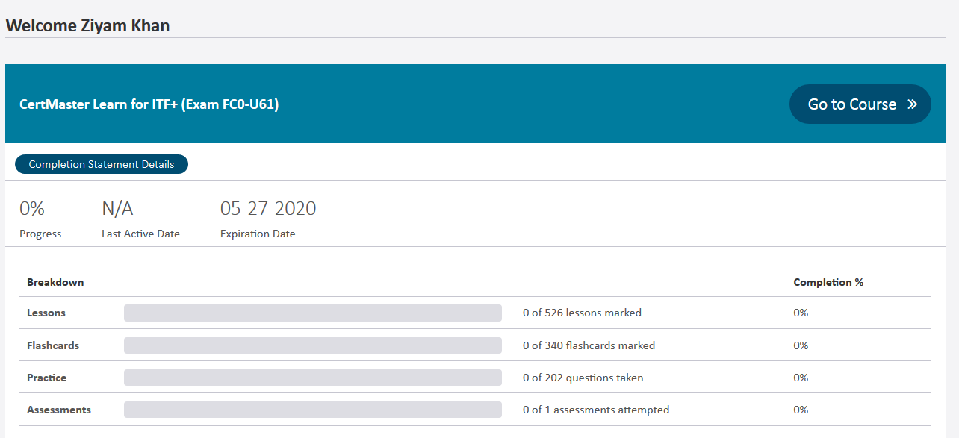Click the 05-27-2020 expiration date
The image size is (959, 438).
point(268,209)
